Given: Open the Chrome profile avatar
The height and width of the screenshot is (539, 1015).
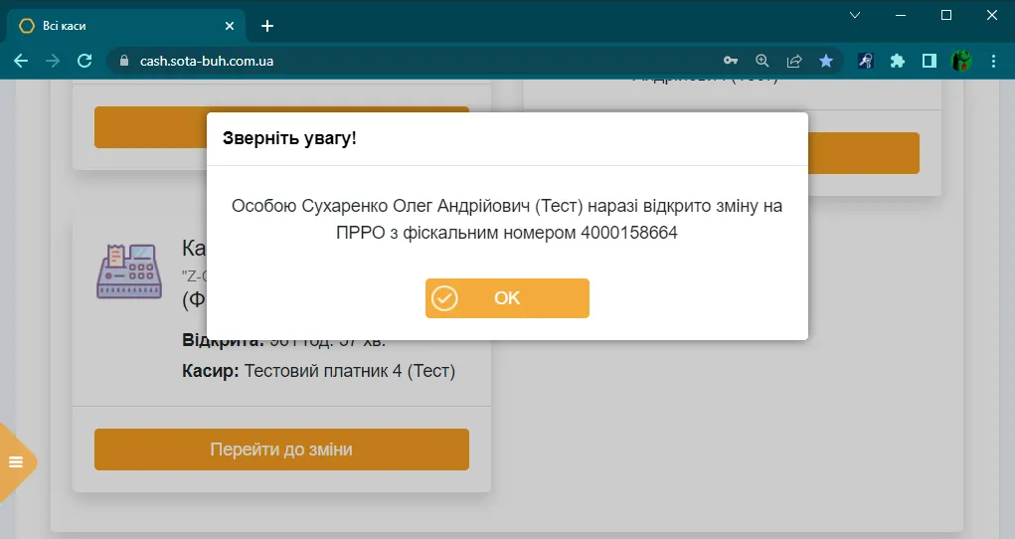Looking at the screenshot, I should (x=961, y=61).
